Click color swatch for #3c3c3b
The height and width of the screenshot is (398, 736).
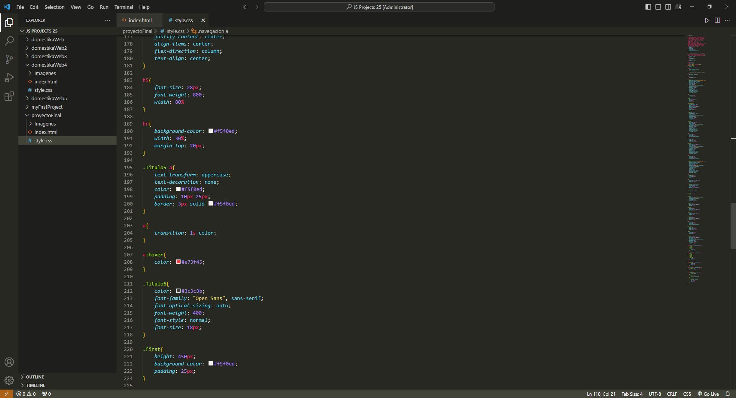coord(178,291)
